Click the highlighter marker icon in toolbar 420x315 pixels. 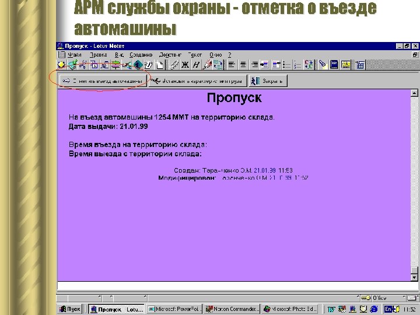[x=207, y=65]
